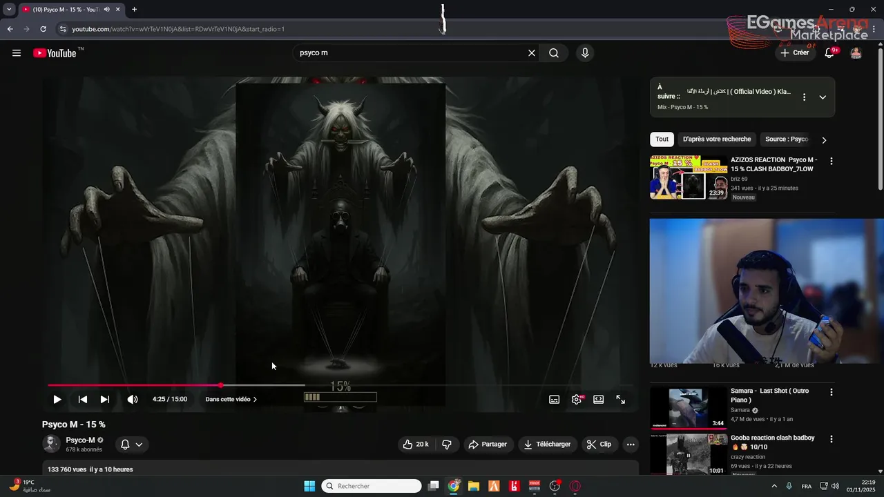
Task: Open the Windows Start menu
Action: tap(309, 486)
